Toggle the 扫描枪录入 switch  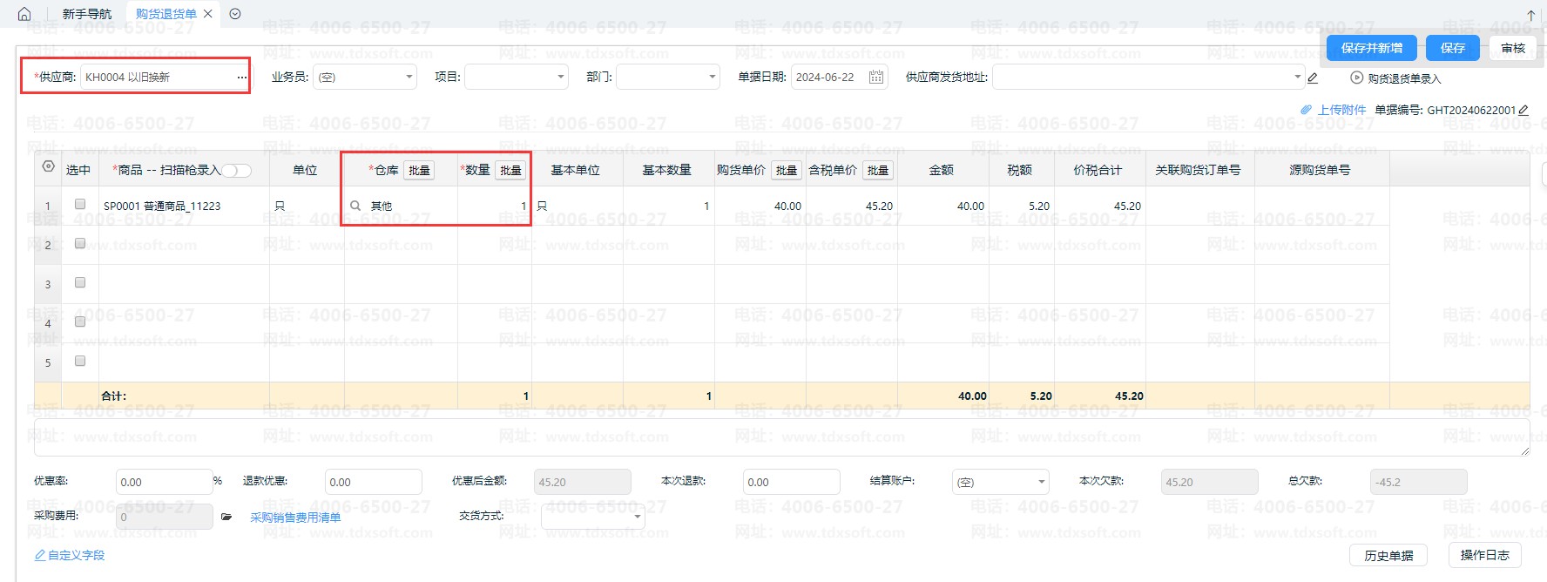236,171
